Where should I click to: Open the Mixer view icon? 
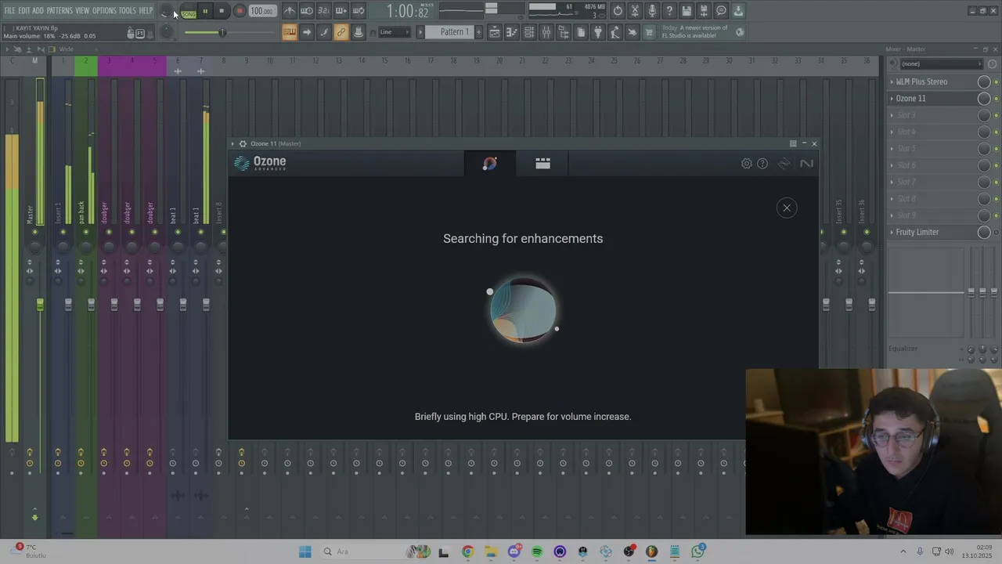(546, 32)
